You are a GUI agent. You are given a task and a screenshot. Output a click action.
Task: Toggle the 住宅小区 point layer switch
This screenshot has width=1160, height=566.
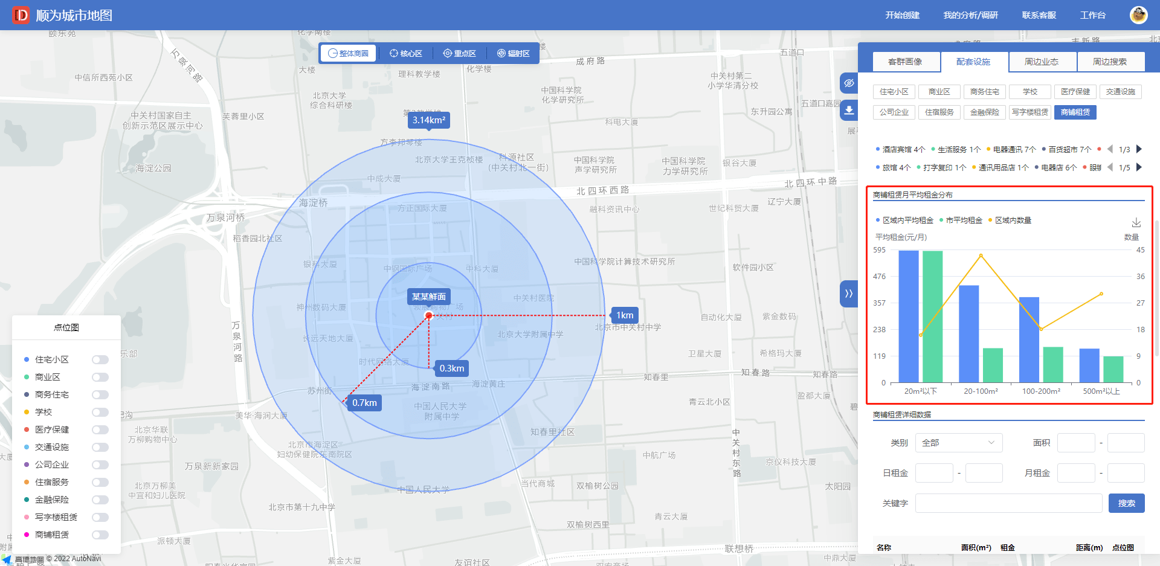[x=100, y=359]
